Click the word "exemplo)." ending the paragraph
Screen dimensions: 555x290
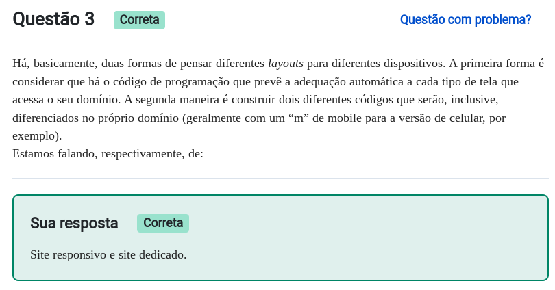pyautogui.click(x=37, y=135)
